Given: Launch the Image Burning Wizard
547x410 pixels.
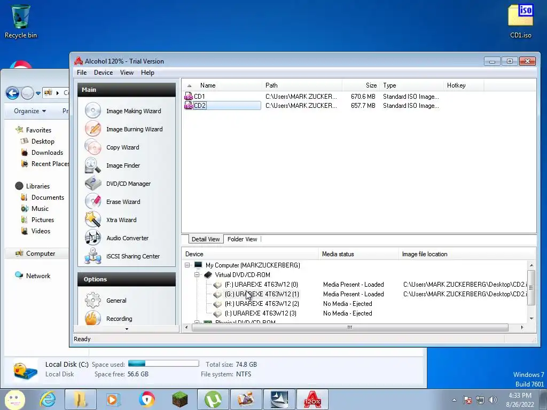Looking at the screenshot, I should tap(124, 129).
